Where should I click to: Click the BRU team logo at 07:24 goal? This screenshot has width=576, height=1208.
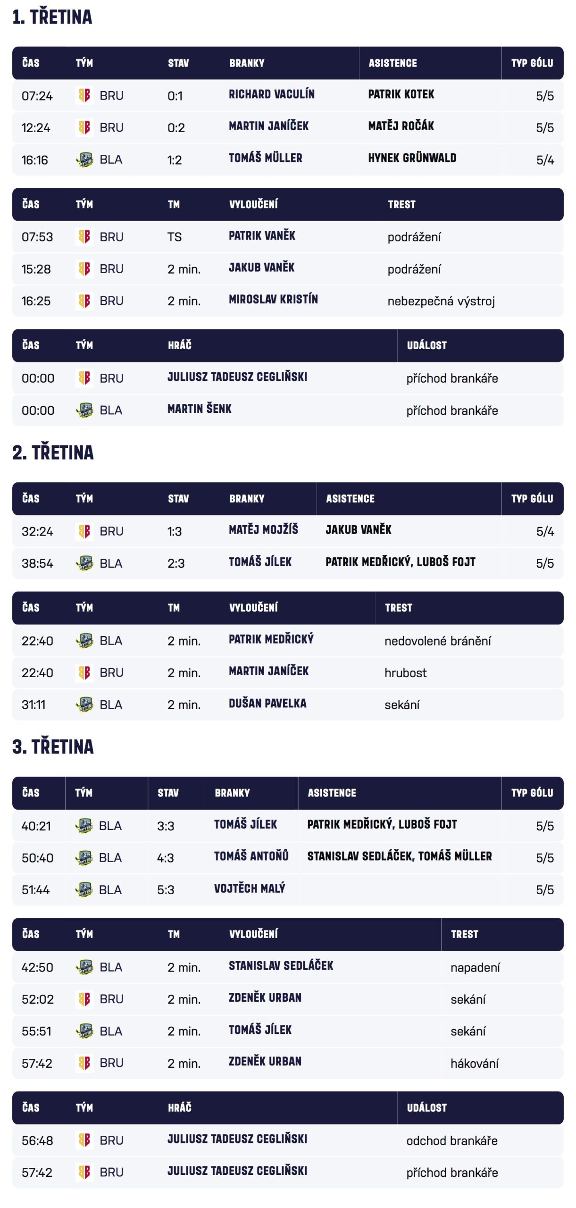[x=84, y=95]
